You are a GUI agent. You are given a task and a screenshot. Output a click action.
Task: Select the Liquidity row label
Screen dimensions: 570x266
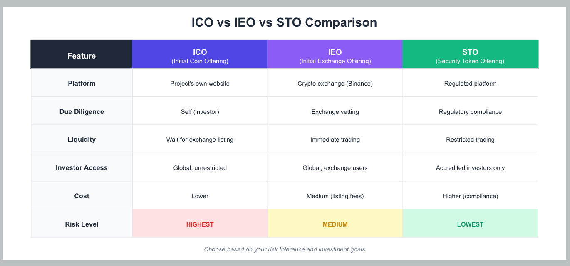82,140
